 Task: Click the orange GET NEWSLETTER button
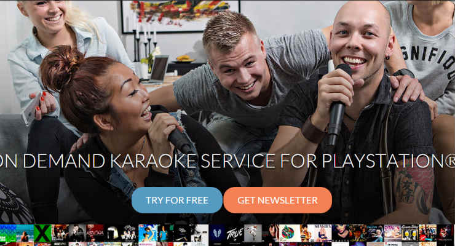[x=278, y=200]
